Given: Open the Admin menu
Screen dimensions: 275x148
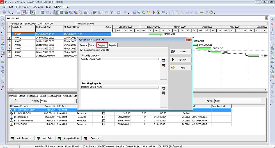Looking at the screenshot, I should click(57, 7).
